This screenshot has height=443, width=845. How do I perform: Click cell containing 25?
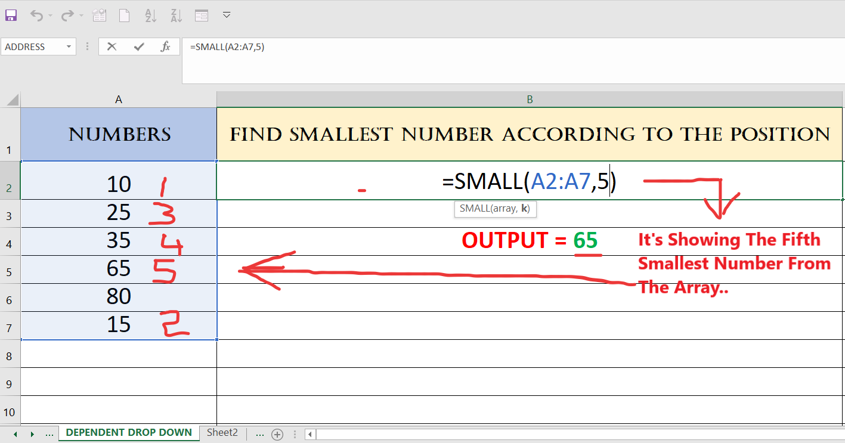click(x=119, y=213)
